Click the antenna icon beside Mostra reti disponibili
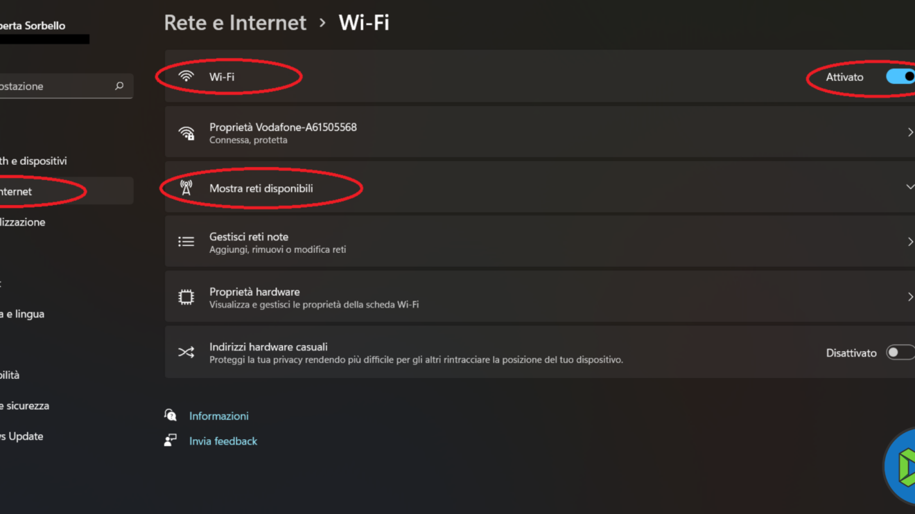915x514 pixels. 186,188
